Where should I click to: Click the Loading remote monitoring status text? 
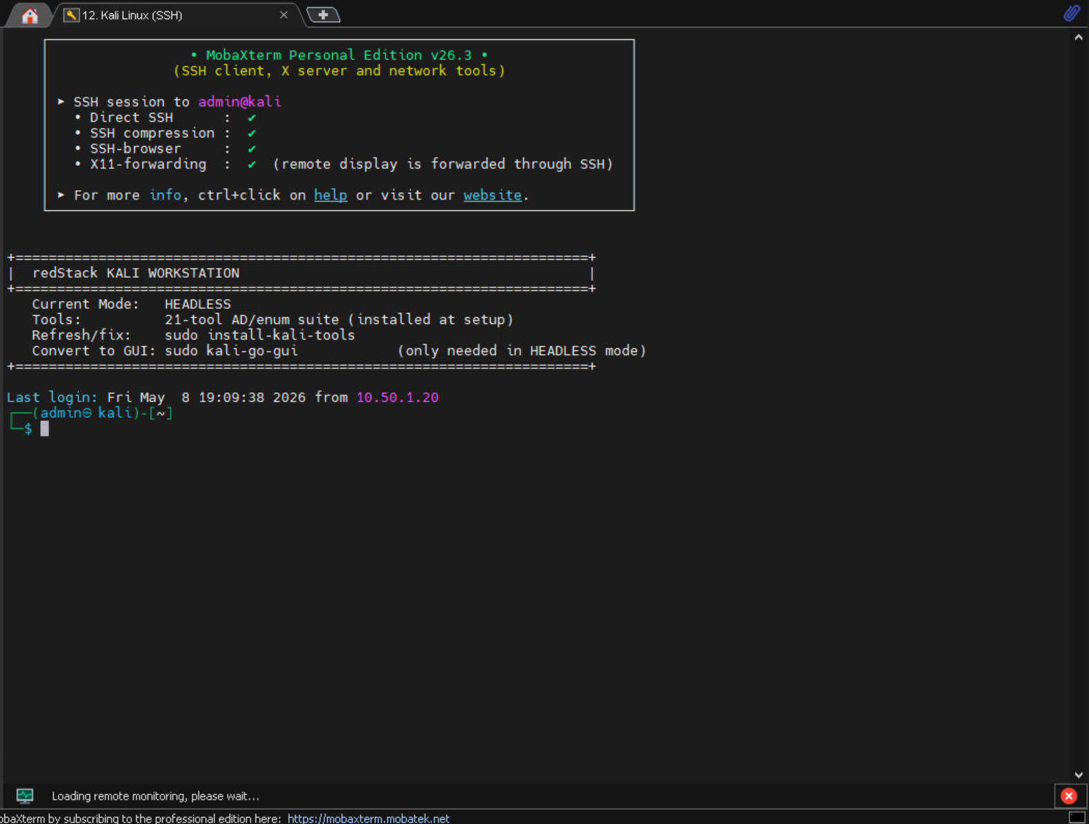(156, 796)
